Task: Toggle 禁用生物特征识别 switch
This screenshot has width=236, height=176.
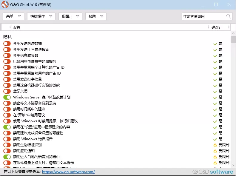Action: click(7, 145)
